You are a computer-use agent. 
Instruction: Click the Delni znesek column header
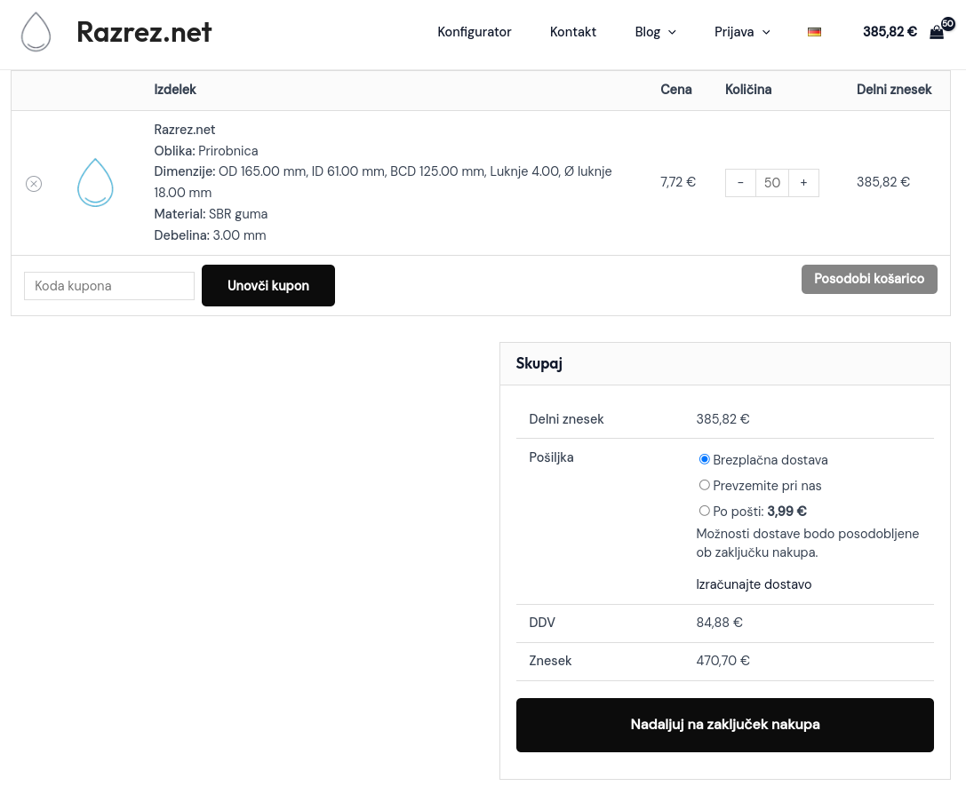click(894, 90)
